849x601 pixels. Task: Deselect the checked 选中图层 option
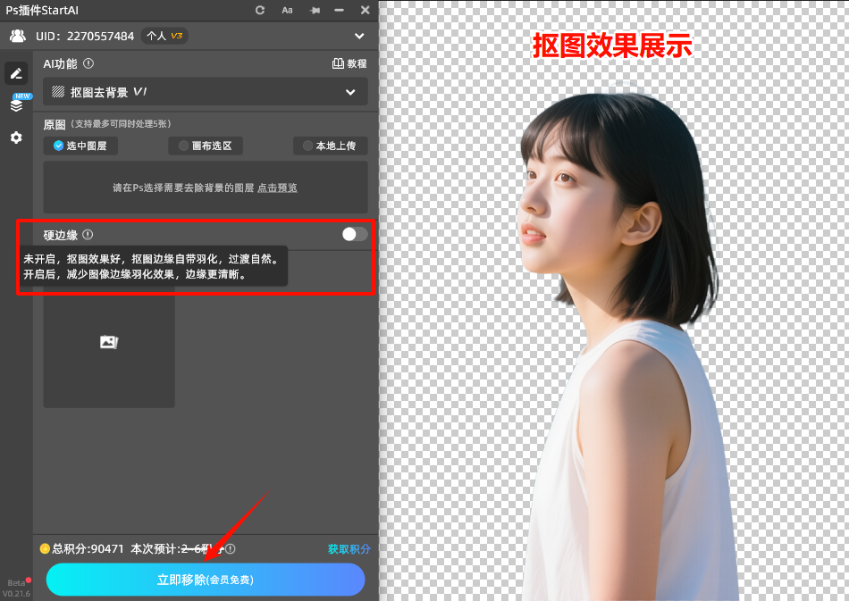[80, 146]
